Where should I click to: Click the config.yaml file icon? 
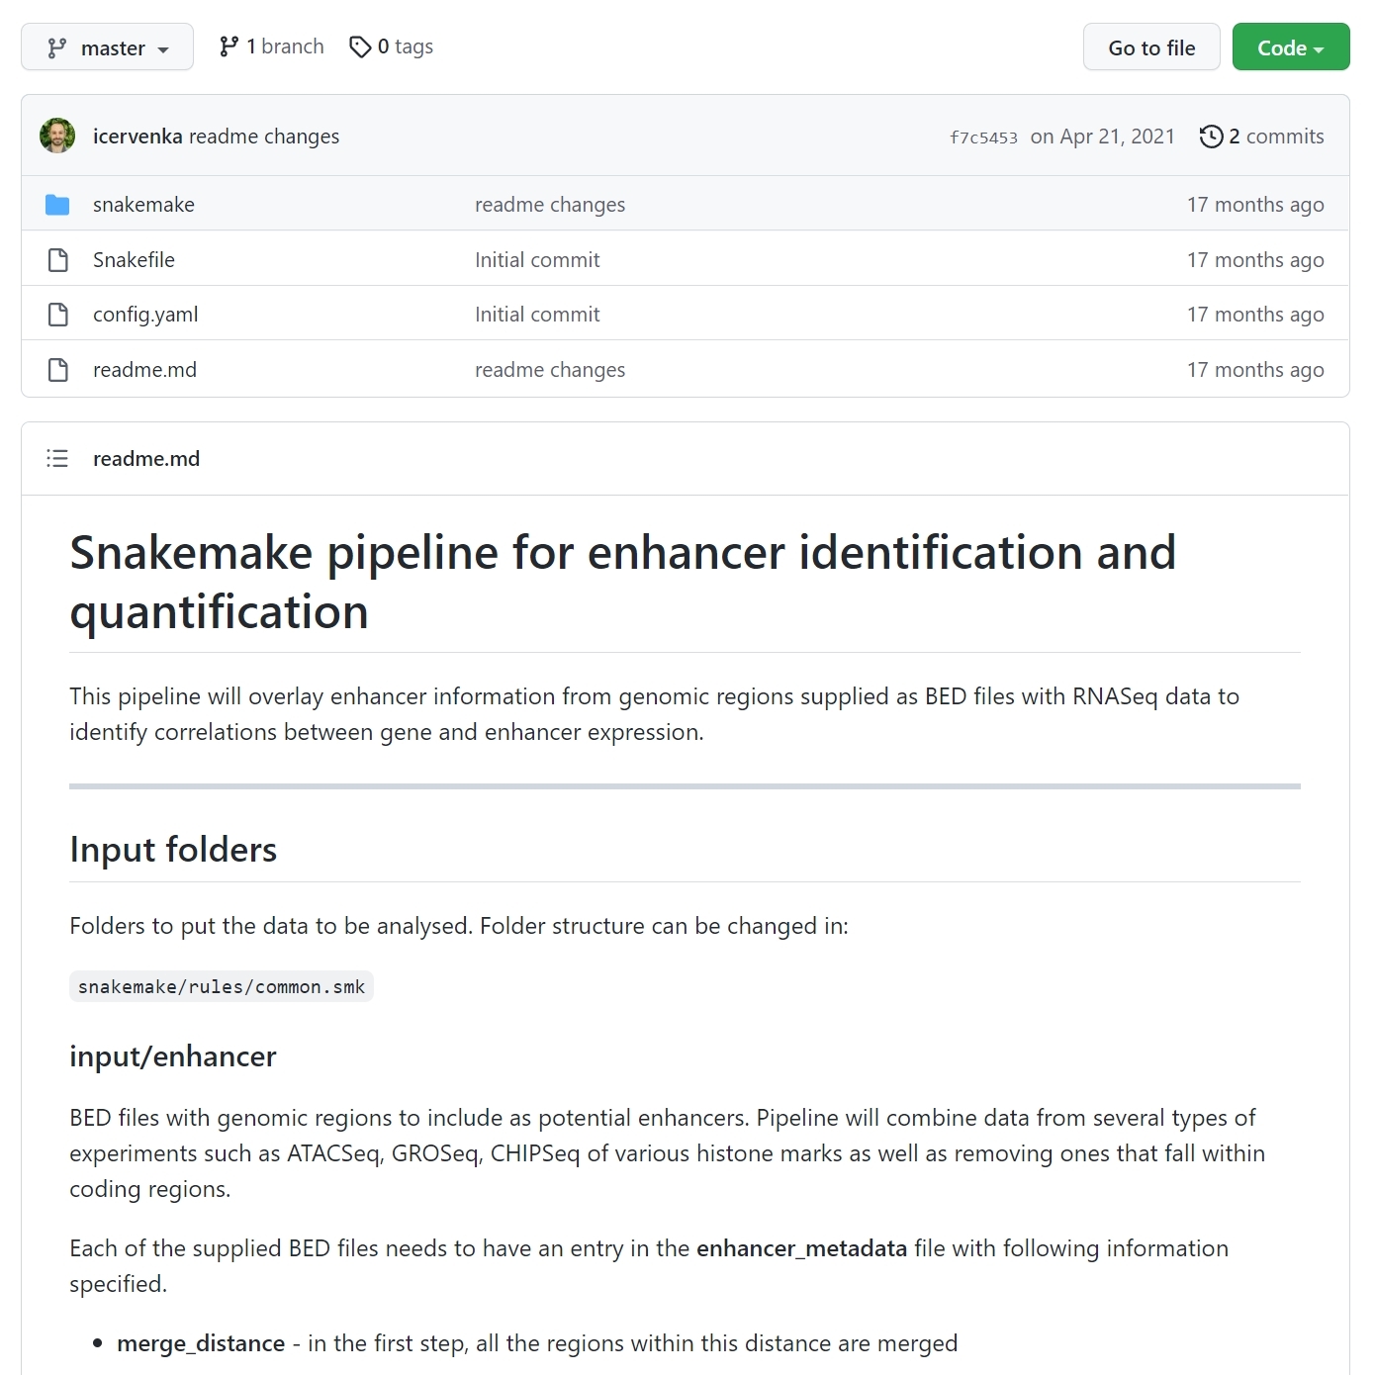tap(58, 315)
